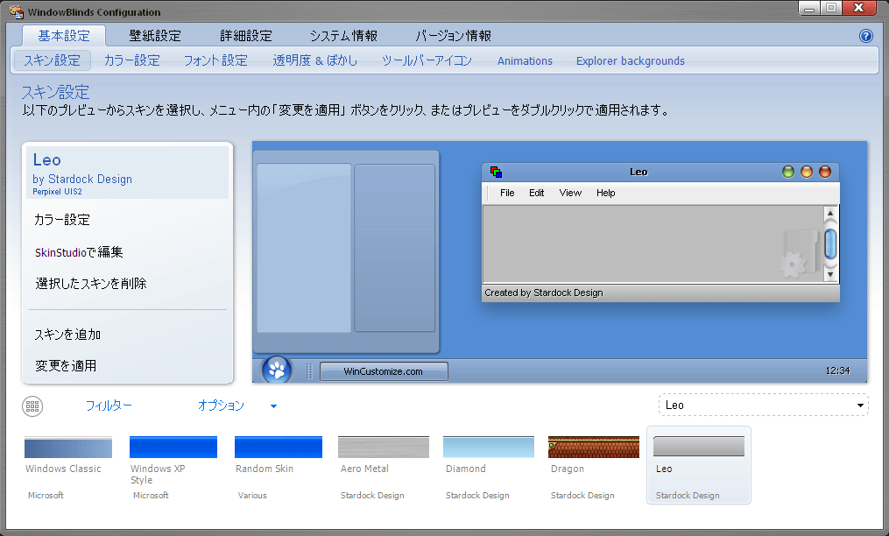
Task: Switch to the 壁紙設定 tab
Action: point(155,36)
